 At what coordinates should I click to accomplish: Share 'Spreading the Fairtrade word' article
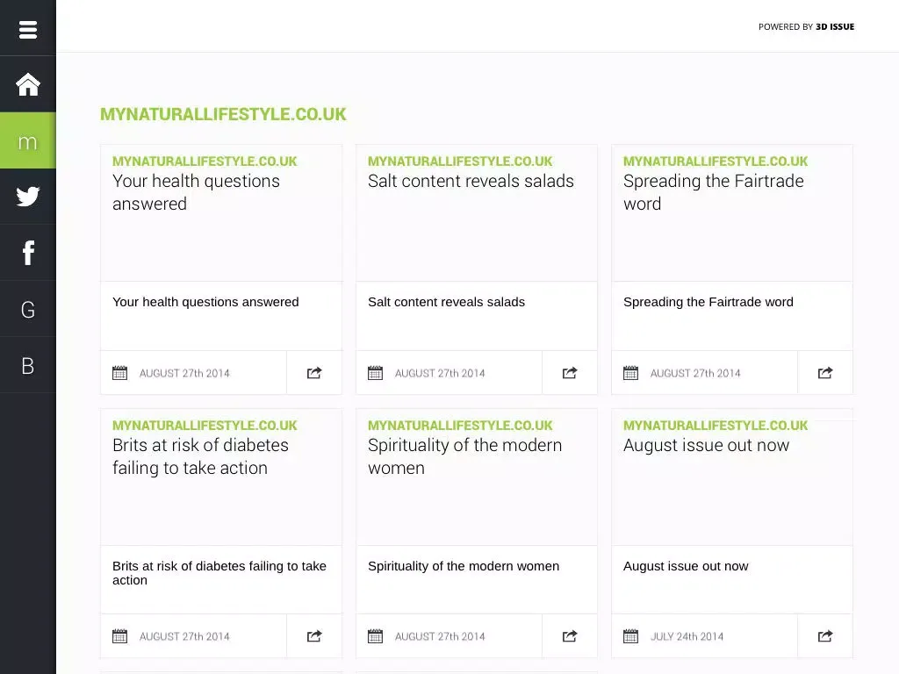(825, 373)
